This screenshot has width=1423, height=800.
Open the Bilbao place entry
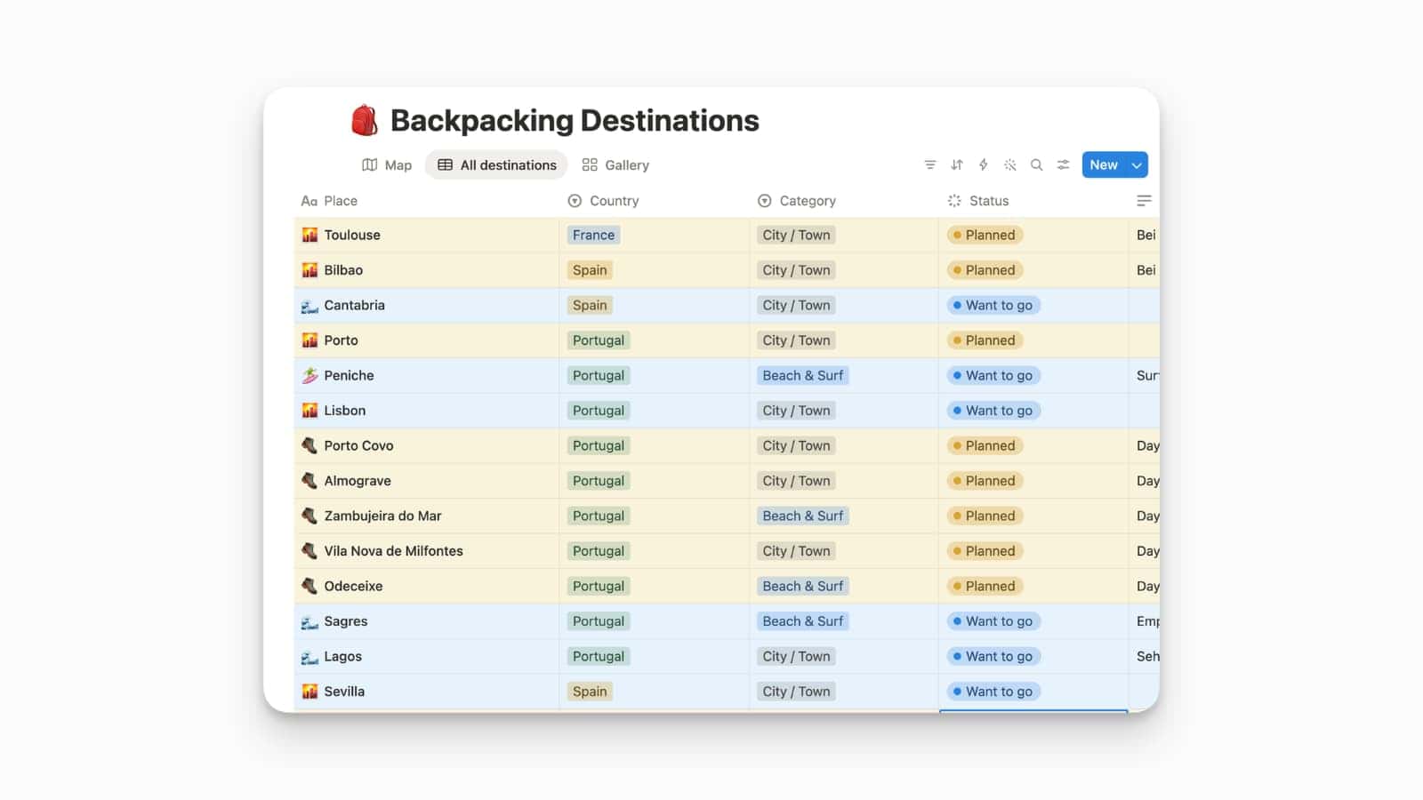(x=343, y=270)
